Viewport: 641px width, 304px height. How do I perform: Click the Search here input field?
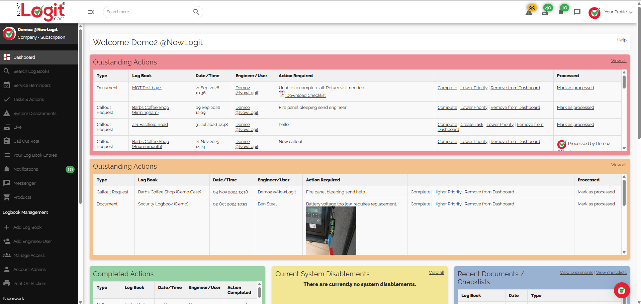pyautogui.click(x=149, y=12)
